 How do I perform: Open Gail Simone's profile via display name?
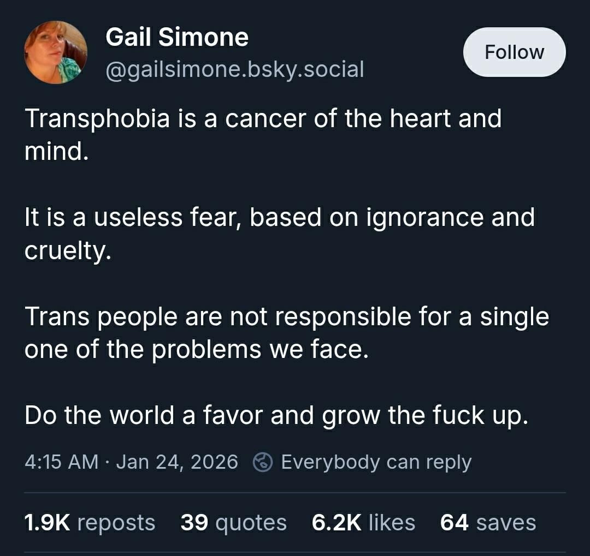point(178,37)
